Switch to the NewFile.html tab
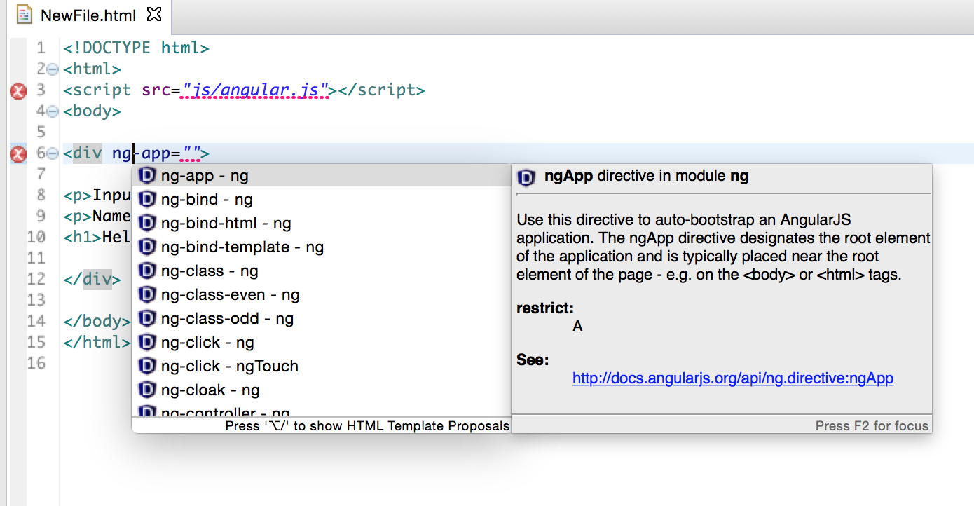Image resolution: width=974 pixels, height=506 pixels. tap(88, 15)
